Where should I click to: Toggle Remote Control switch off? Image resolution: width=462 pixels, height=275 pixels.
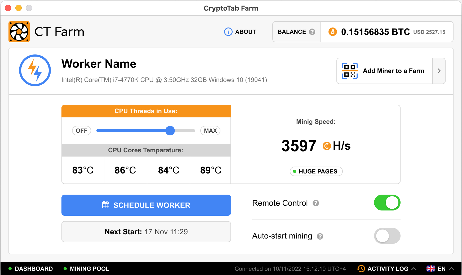[387, 203]
